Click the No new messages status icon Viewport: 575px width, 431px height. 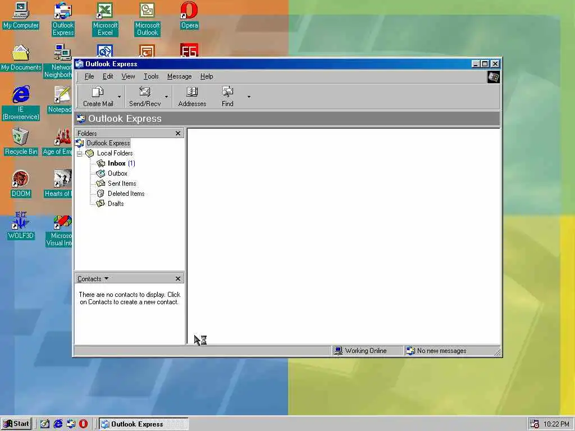point(410,351)
